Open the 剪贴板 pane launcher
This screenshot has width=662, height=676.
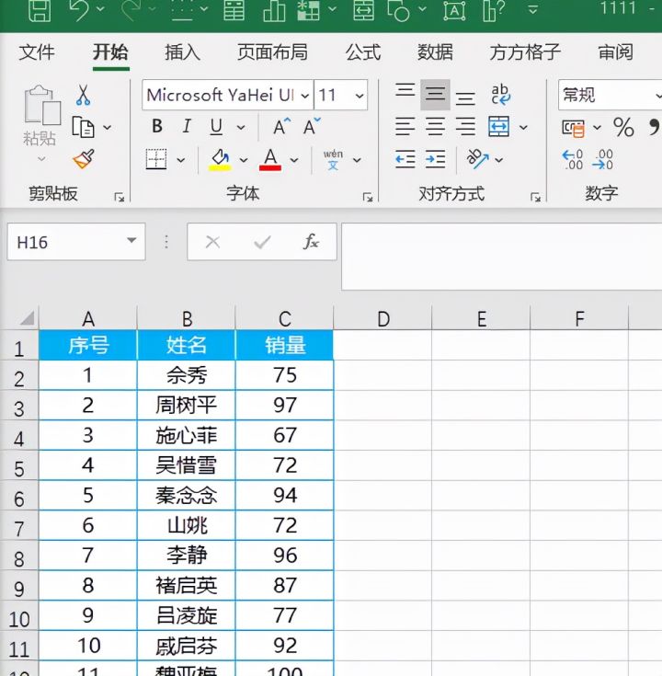point(120,198)
